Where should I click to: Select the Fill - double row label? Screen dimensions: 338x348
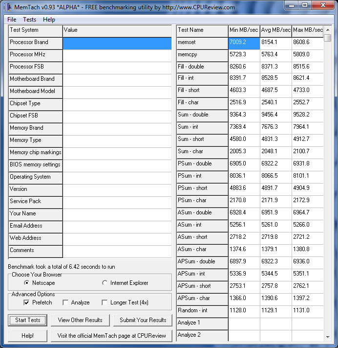point(202,68)
